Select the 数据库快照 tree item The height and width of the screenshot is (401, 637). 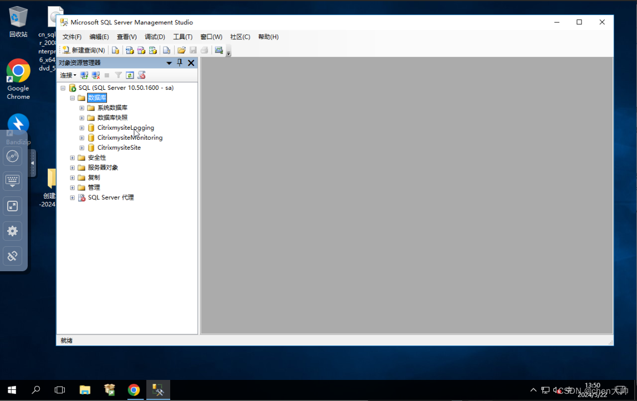[113, 118]
